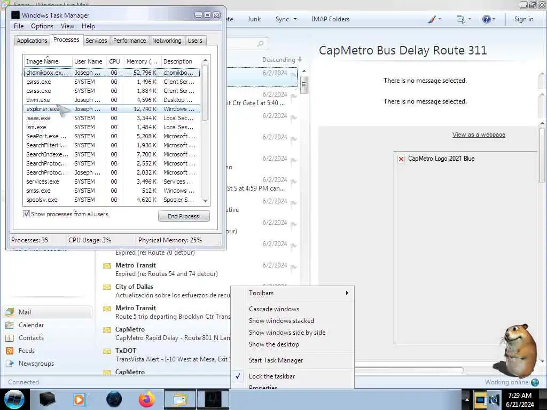The width and height of the screenshot is (547, 410).
Task: Switch to Windows Live Mail taskbar button
Action: pos(180,399)
